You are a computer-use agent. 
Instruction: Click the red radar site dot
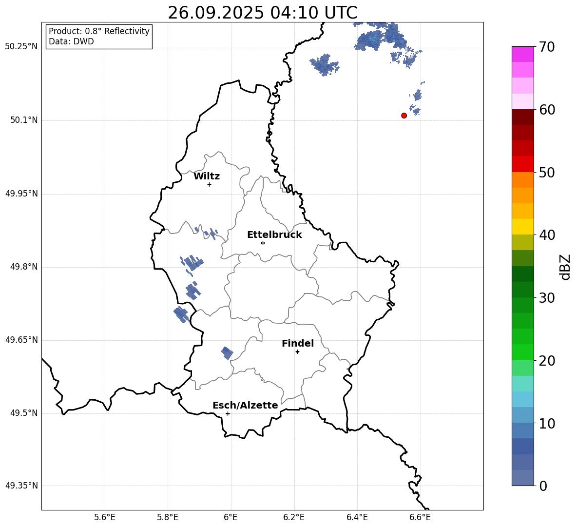(x=404, y=116)
